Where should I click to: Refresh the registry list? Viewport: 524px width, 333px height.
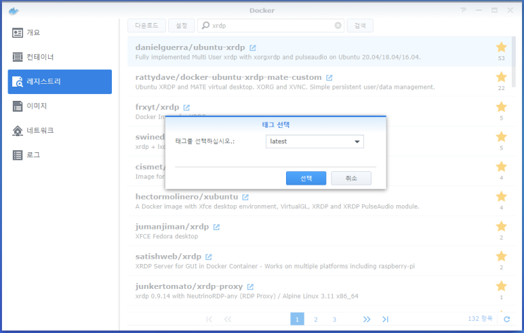click(505, 319)
